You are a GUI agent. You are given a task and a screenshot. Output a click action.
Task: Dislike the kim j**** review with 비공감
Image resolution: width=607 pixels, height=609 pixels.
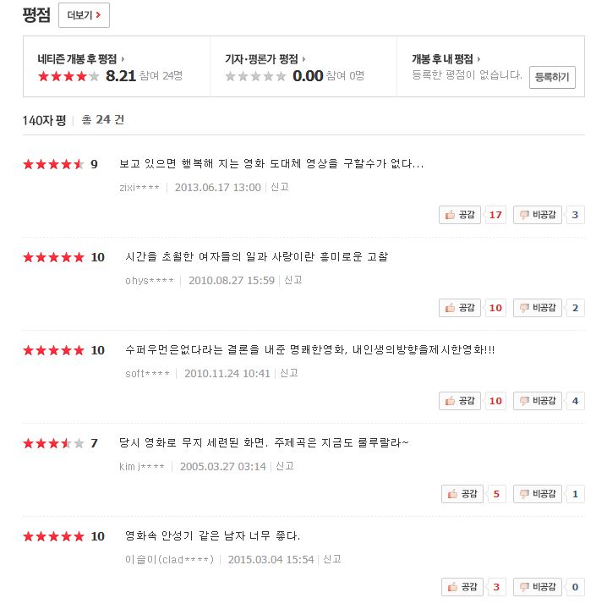tap(538, 494)
